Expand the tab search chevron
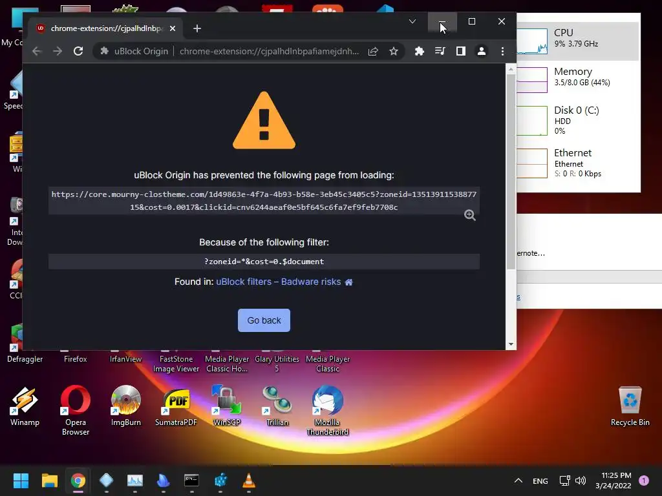This screenshot has height=496, width=662. pyautogui.click(x=412, y=21)
